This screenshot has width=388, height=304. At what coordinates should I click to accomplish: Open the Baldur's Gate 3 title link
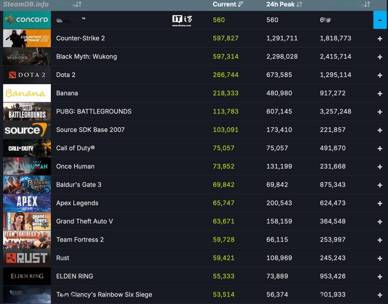tap(79, 185)
